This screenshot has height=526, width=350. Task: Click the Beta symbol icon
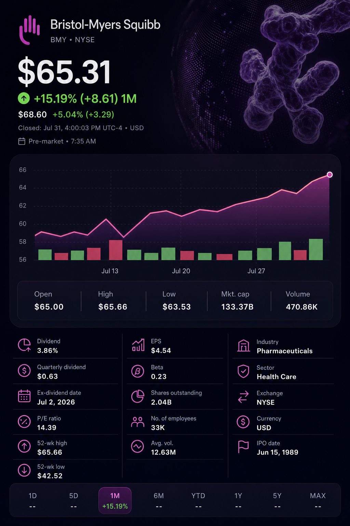click(138, 371)
